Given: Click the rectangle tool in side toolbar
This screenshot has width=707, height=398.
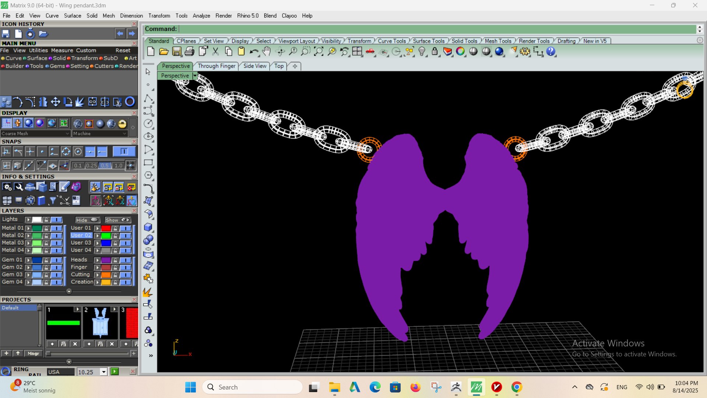Looking at the screenshot, I should [148, 163].
